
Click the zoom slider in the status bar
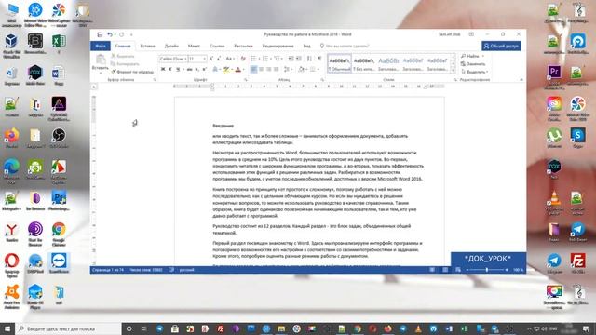click(486, 270)
